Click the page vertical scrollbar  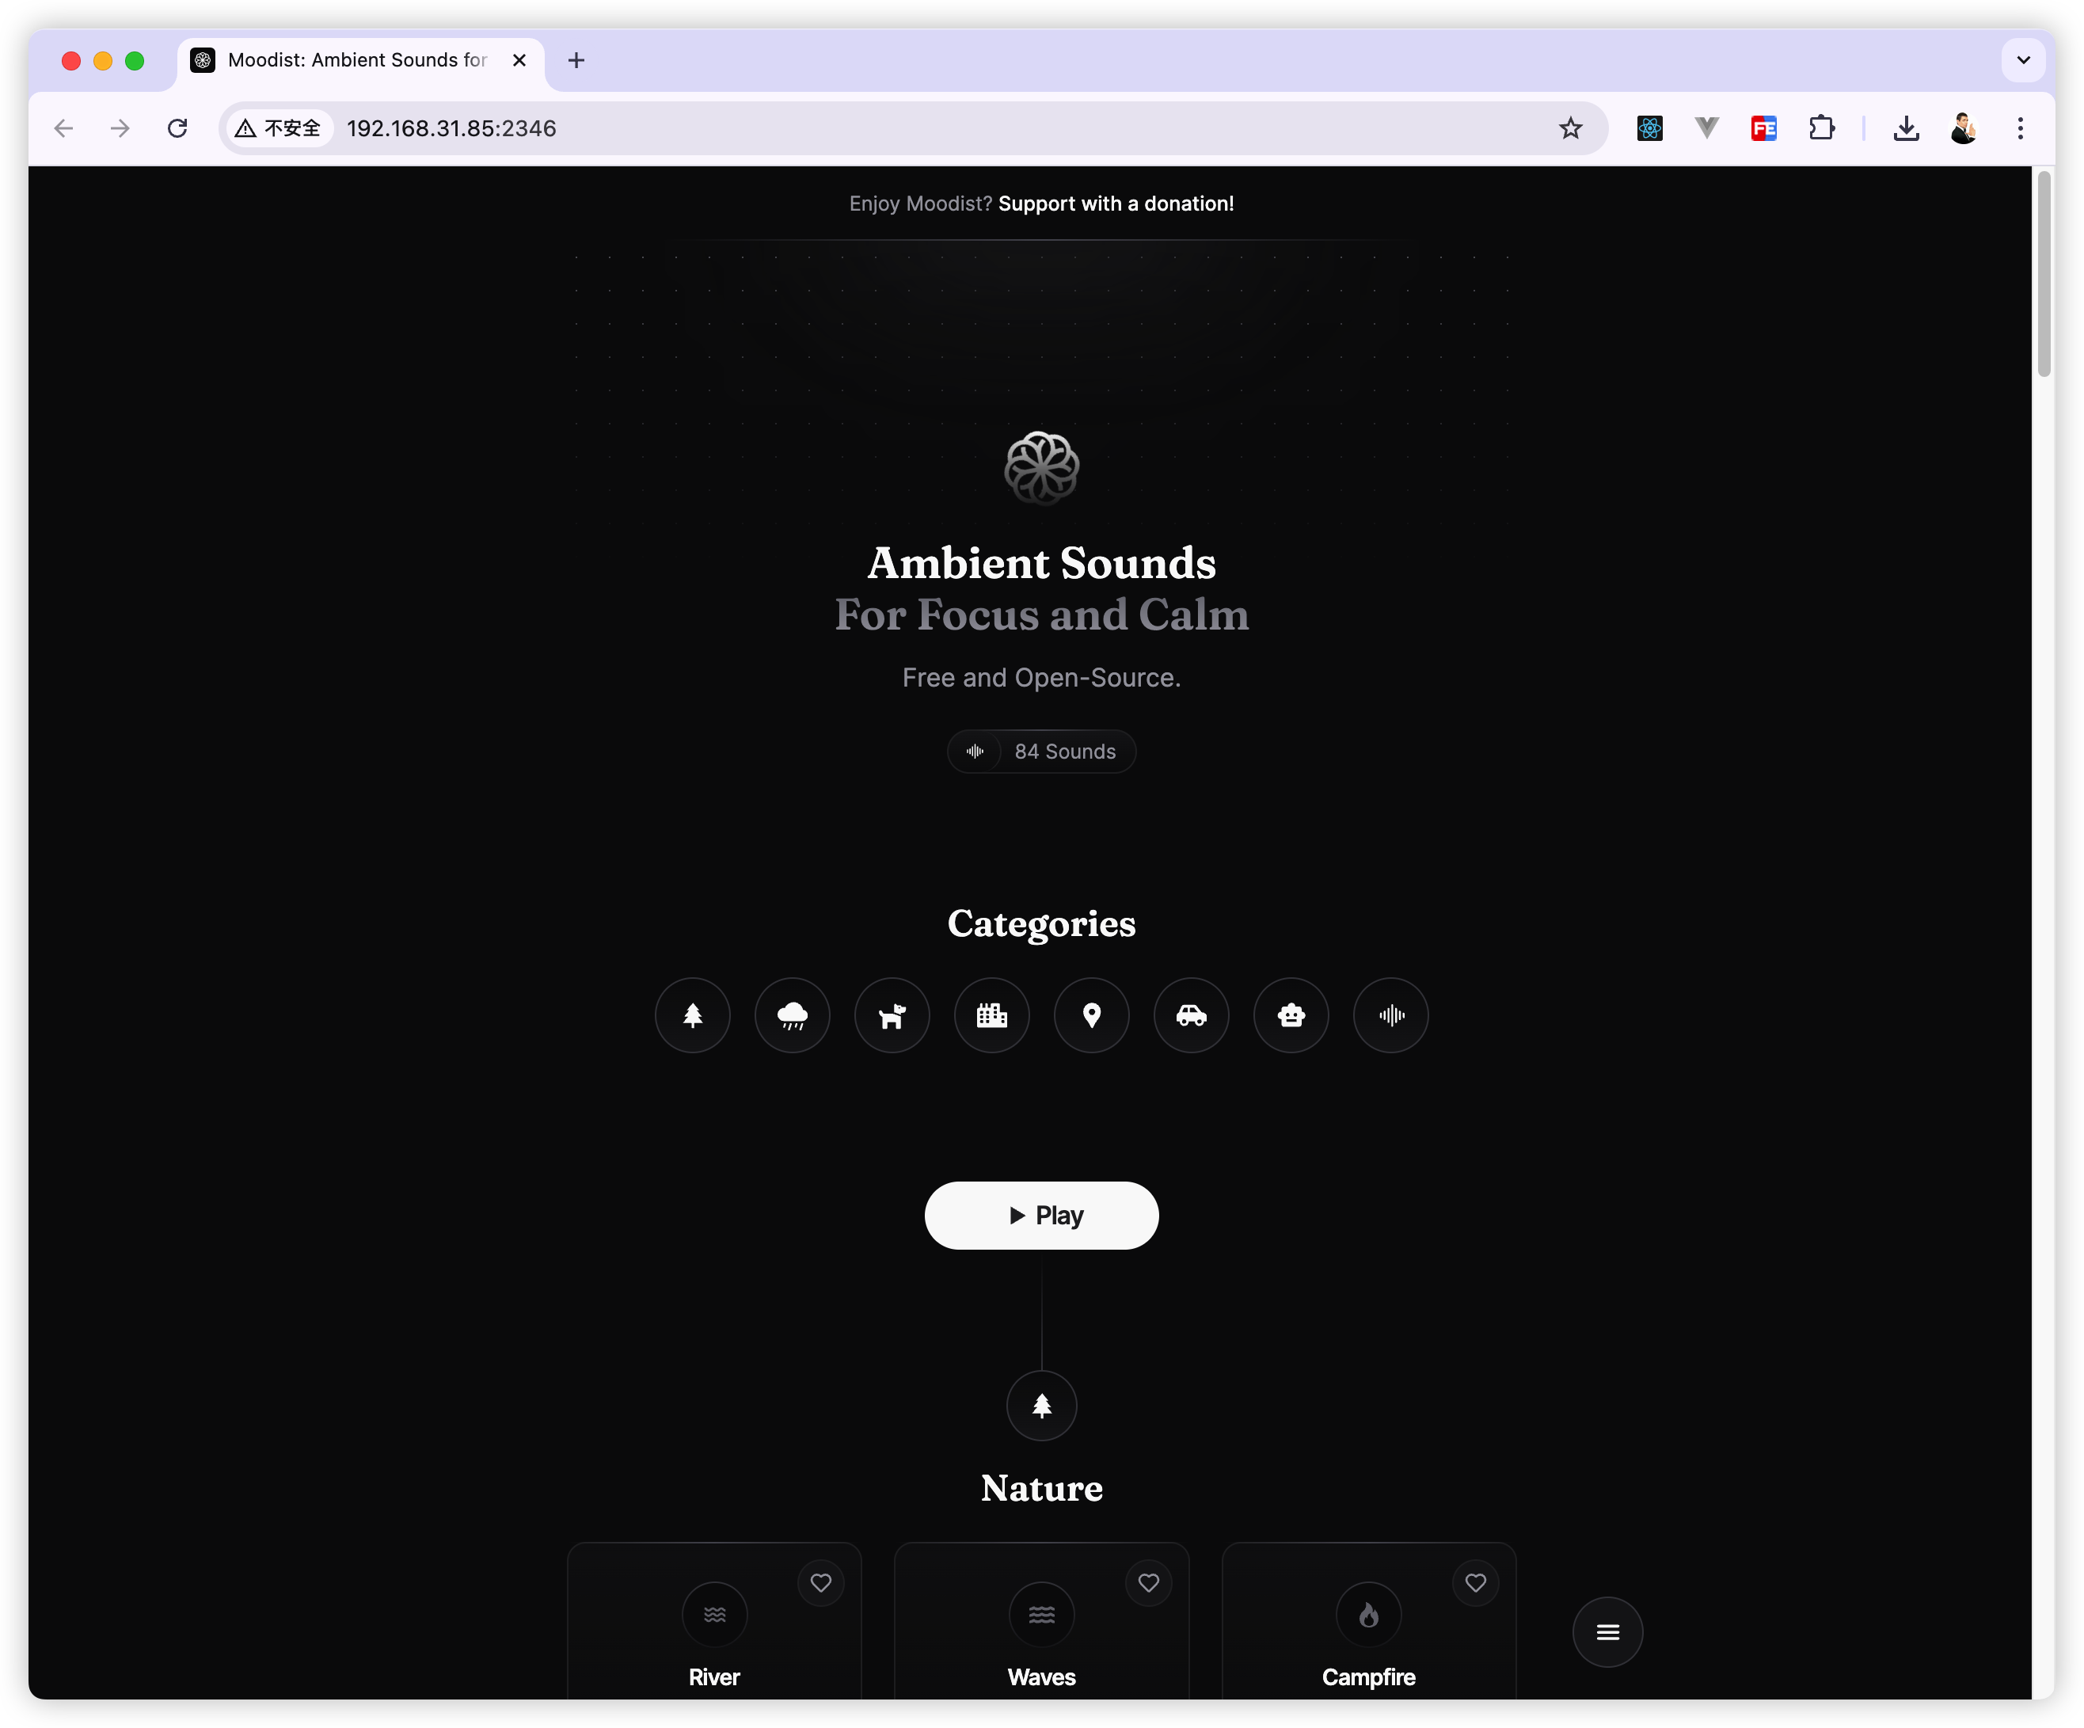(x=2044, y=275)
